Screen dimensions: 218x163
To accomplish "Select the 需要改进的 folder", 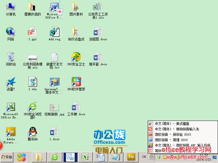I will pos(33,9).
